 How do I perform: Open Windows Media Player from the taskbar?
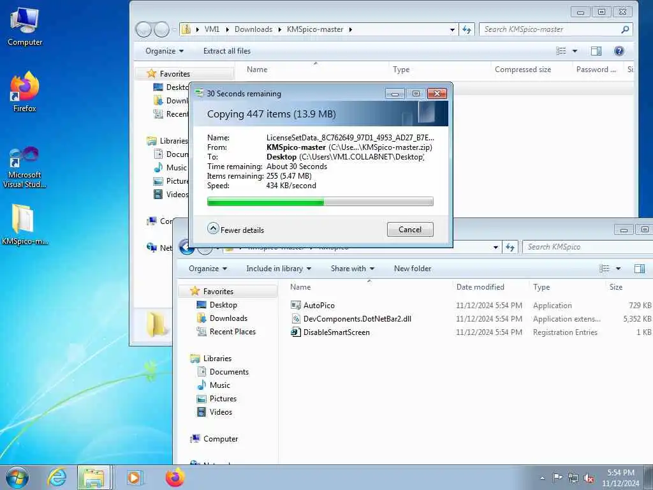135,477
